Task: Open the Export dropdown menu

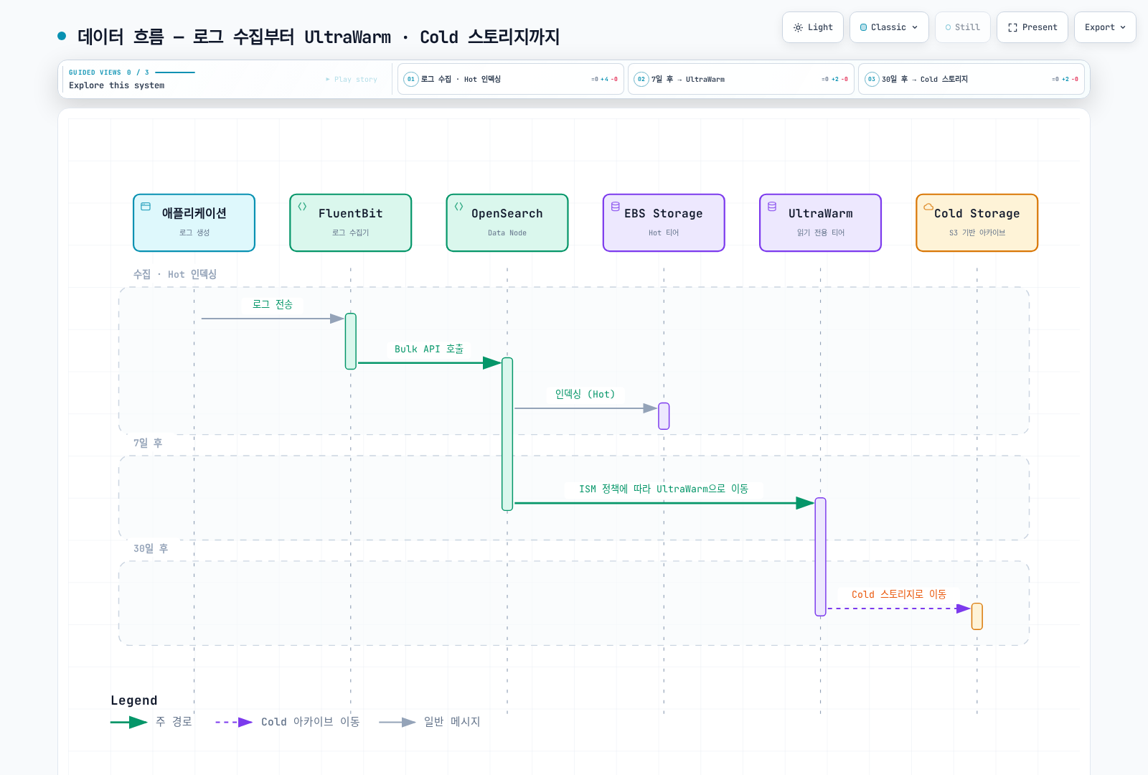Action: click(x=1105, y=27)
